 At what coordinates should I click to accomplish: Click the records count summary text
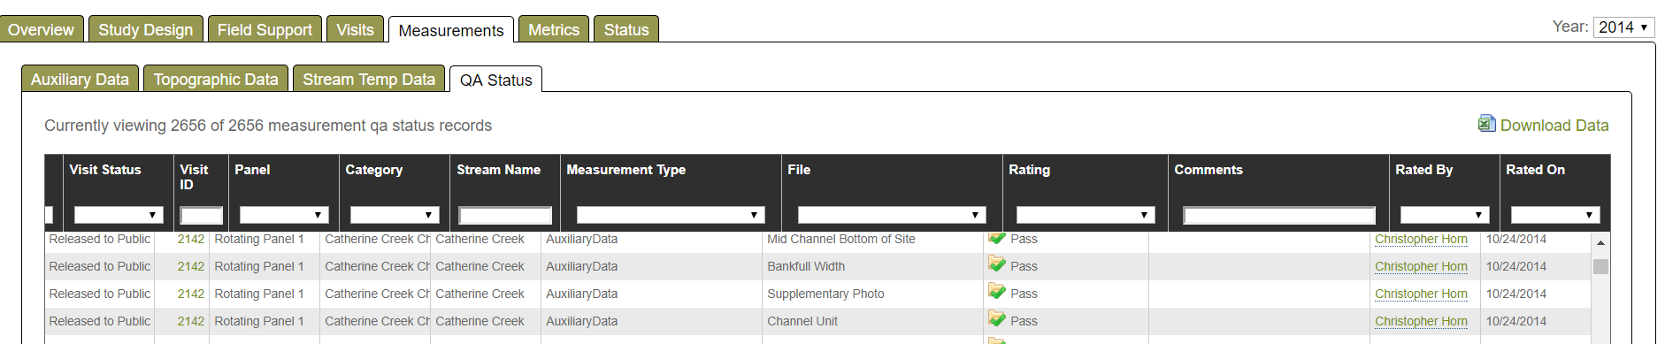(x=268, y=126)
